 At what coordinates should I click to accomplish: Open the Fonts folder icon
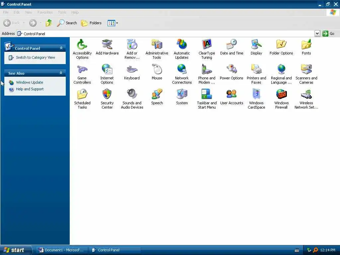coord(306,44)
